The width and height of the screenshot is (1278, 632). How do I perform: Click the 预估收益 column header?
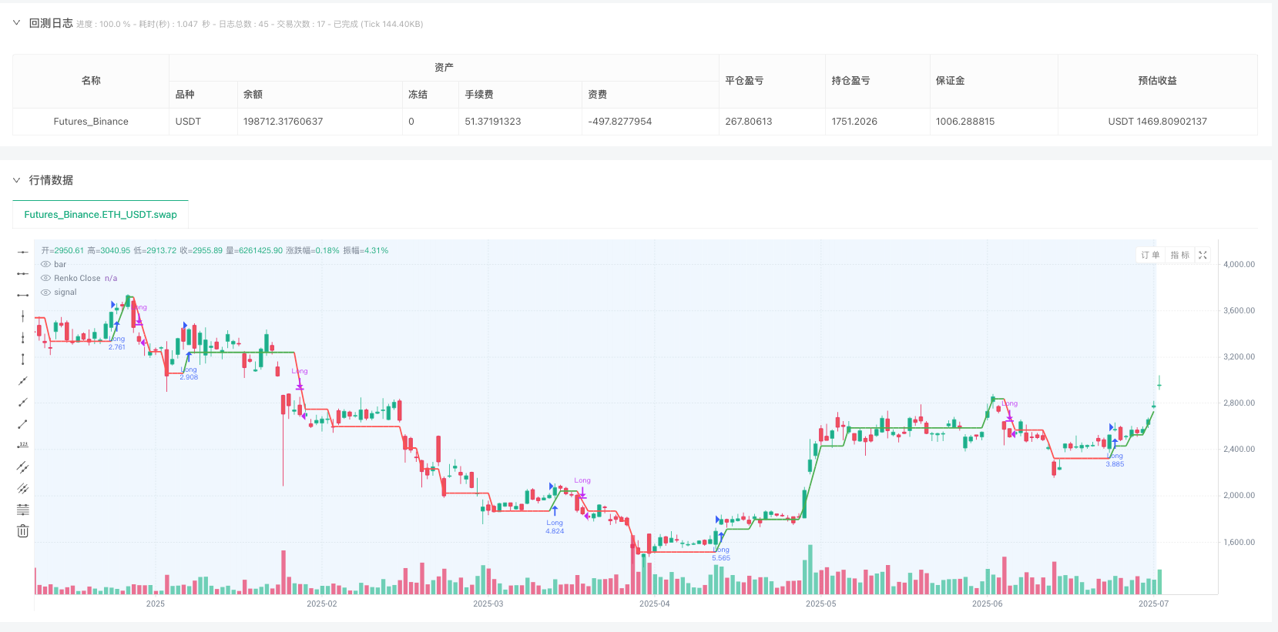tap(1157, 80)
